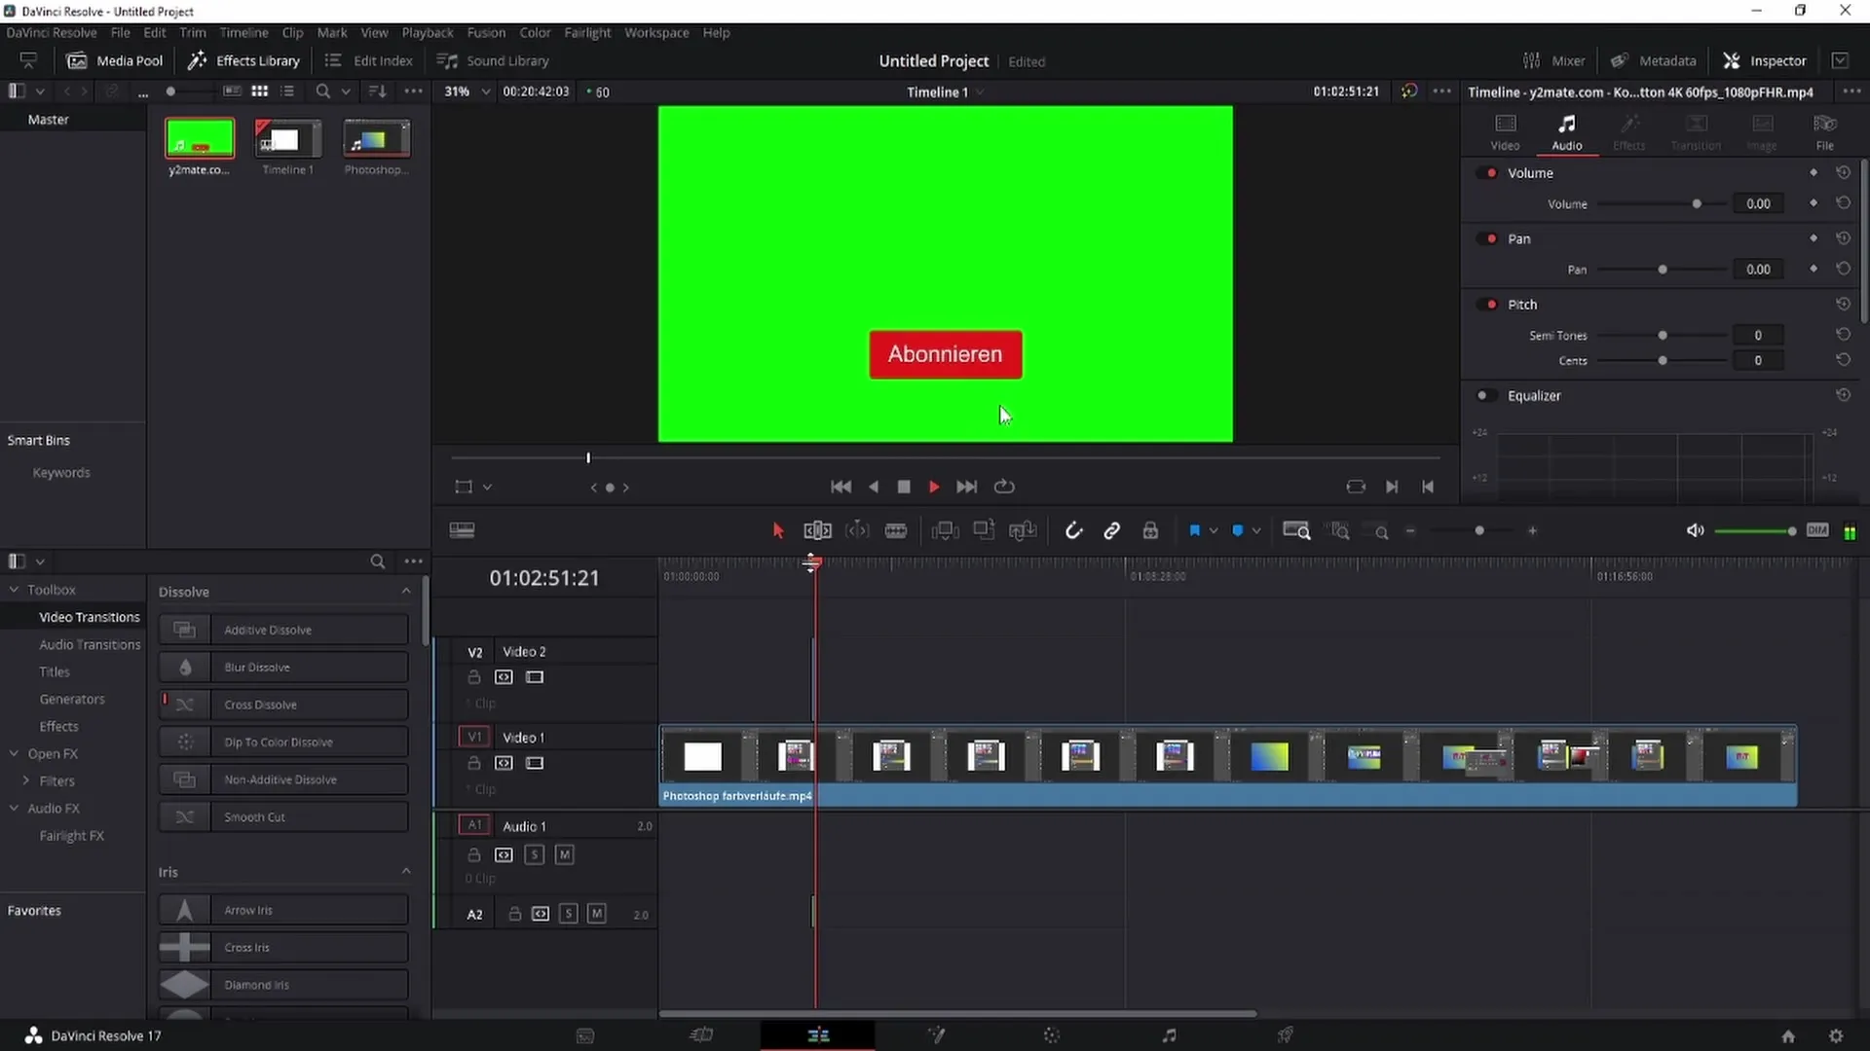Click the Insert Clip icon
Image resolution: width=1870 pixels, height=1051 pixels.
[945, 530]
